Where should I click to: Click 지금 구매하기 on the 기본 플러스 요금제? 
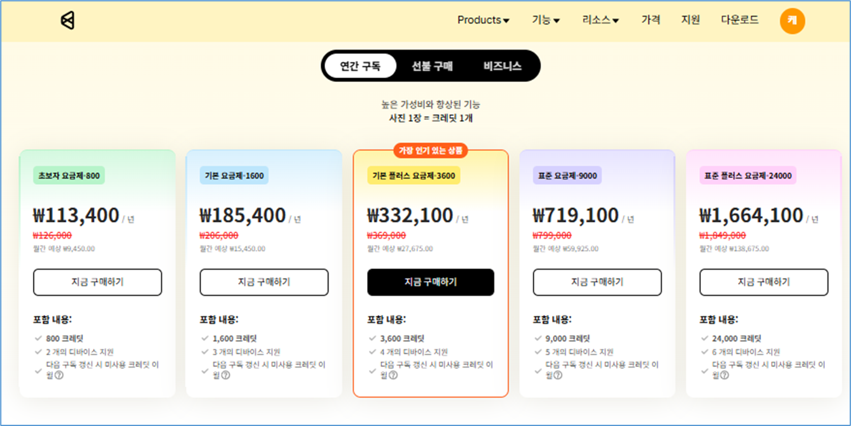tap(430, 282)
